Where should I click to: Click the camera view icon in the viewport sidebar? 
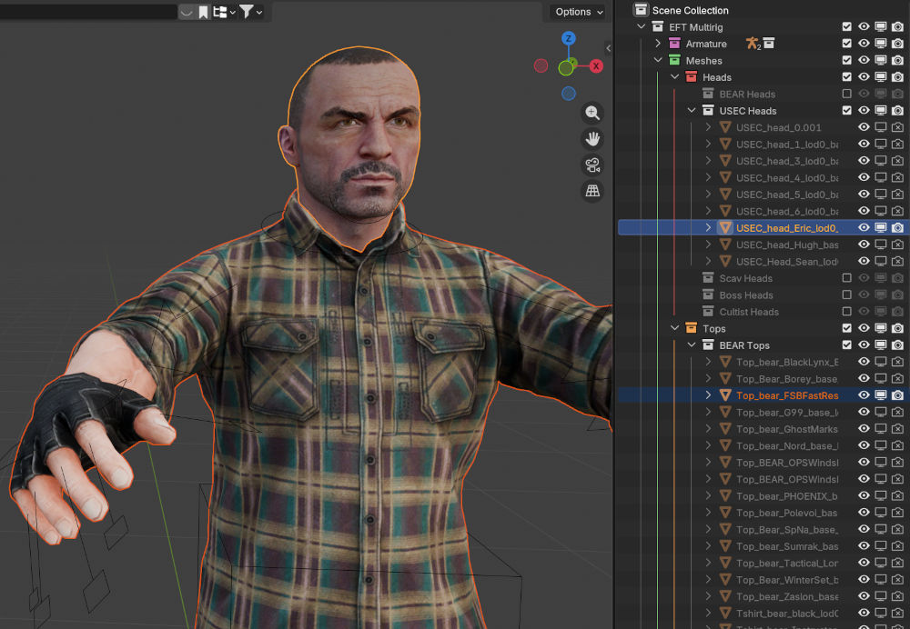point(592,165)
